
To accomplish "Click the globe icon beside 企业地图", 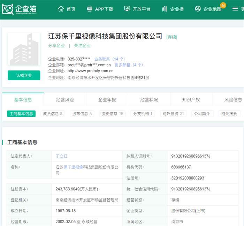I will point(198,9).
